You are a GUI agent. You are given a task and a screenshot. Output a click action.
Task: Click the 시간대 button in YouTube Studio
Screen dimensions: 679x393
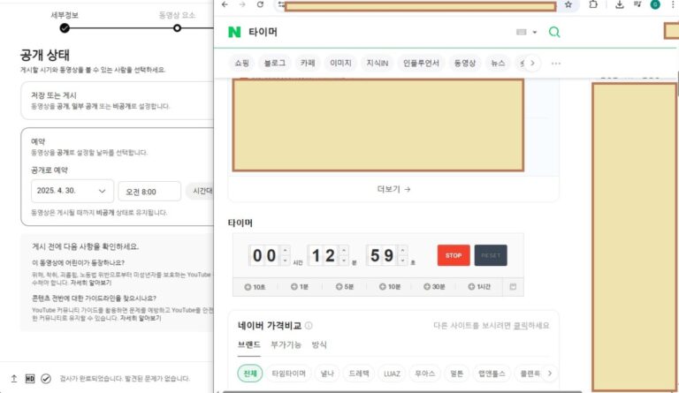[x=200, y=191]
